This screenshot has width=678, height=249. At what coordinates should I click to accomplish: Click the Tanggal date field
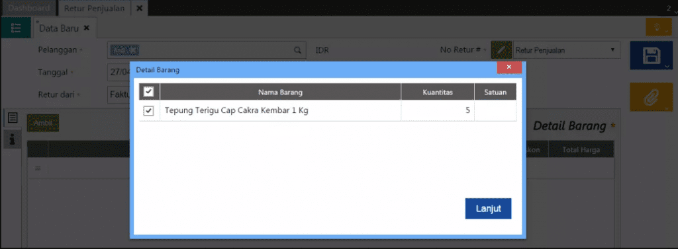(119, 72)
